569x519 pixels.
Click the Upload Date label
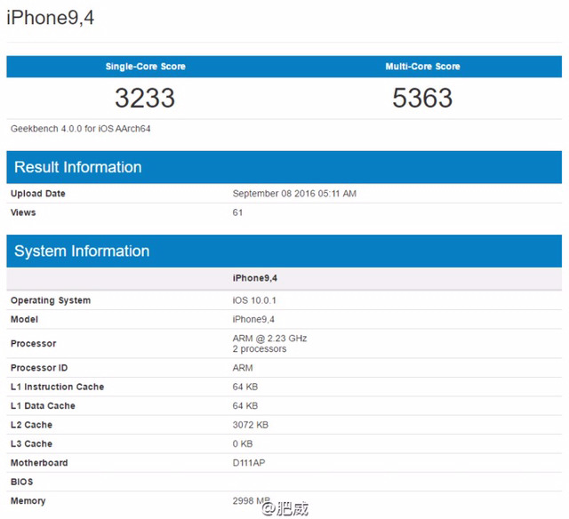point(38,194)
